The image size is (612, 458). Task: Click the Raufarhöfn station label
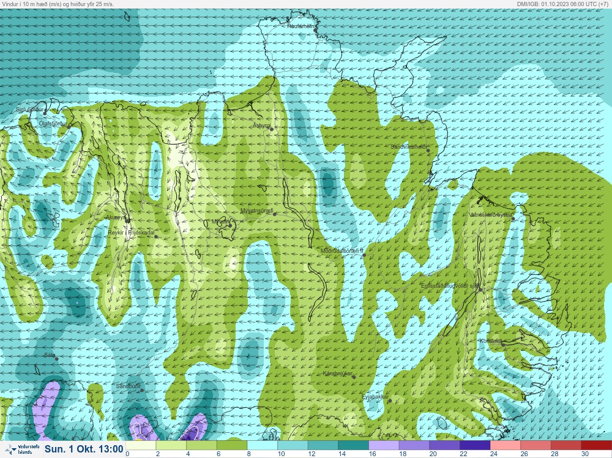[300, 26]
